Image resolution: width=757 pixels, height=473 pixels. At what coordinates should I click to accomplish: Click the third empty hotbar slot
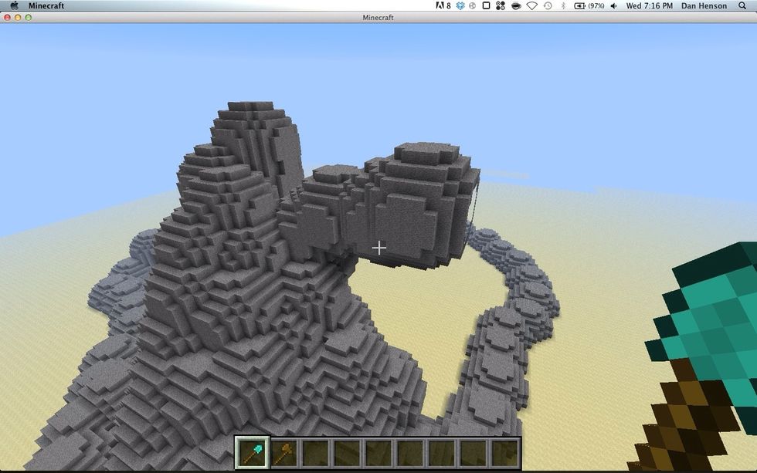click(378, 452)
